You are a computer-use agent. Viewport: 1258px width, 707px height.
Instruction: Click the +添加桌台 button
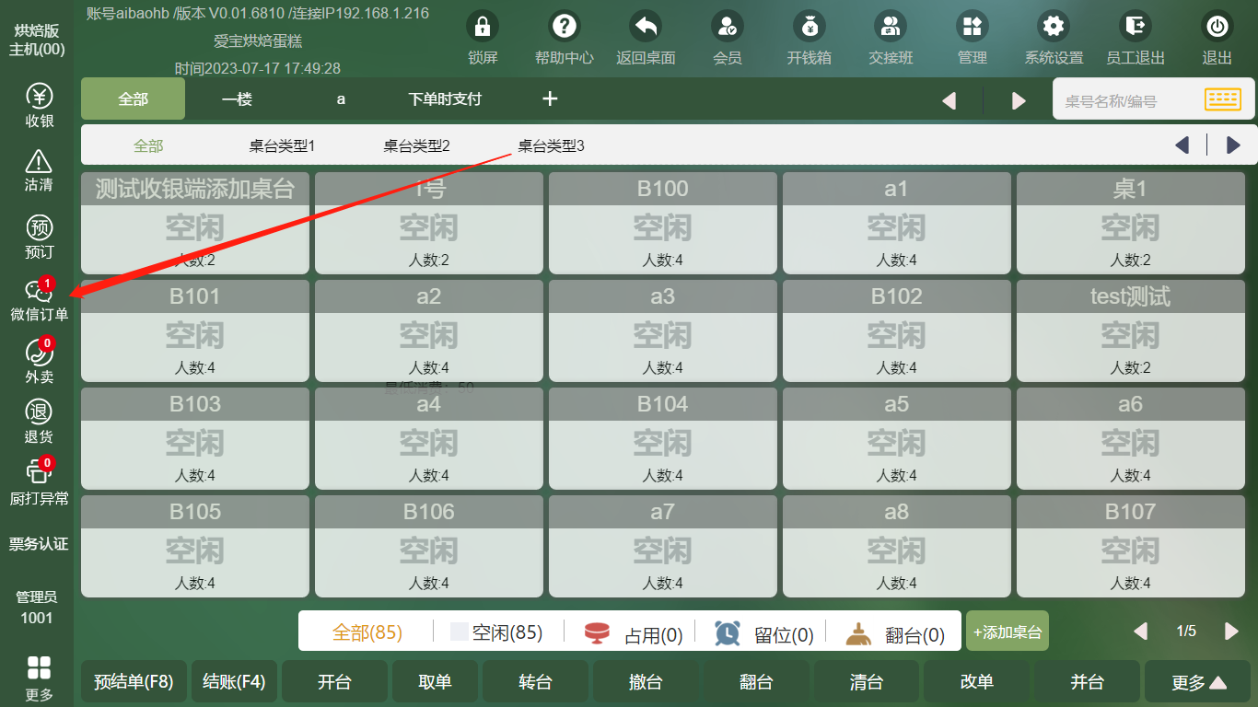pyautogui.click(x=1007, y=632)
